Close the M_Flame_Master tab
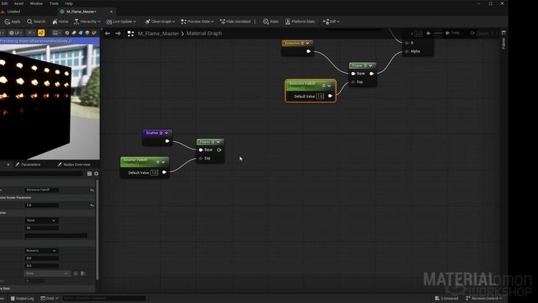538x303 pixels. point(111,12)
